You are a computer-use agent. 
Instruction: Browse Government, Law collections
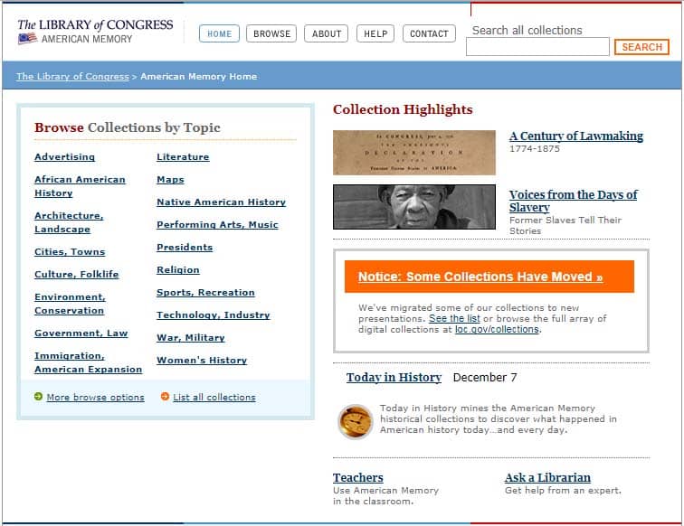click(x=81, y=333)
